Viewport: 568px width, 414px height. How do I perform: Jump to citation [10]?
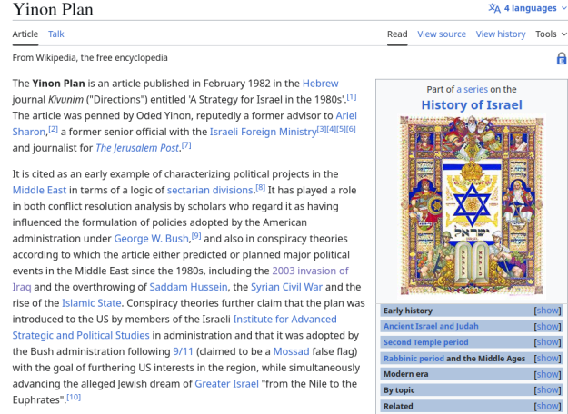coord(74,398)
